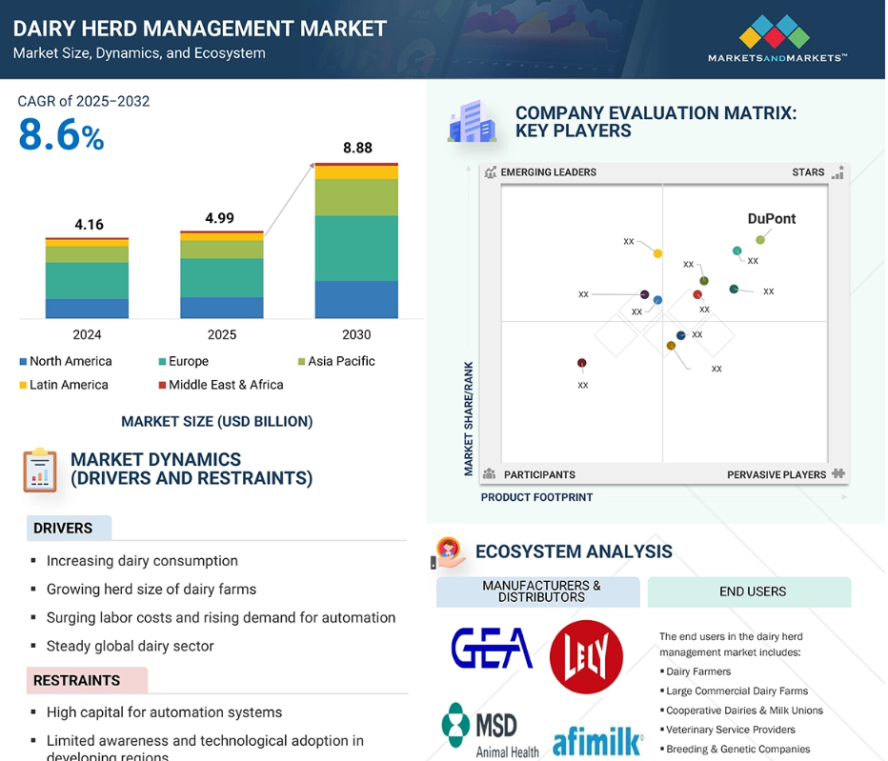The image size is (888, 761).
Task: Click the Company Evaluation Matrix heading
Action: pos(656,122)
